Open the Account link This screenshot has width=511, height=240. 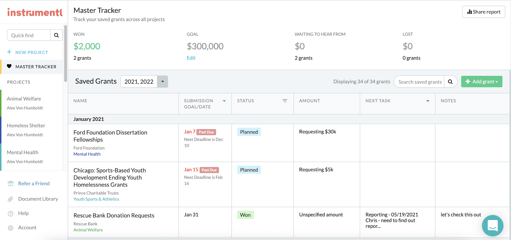[x=27, y=228]
